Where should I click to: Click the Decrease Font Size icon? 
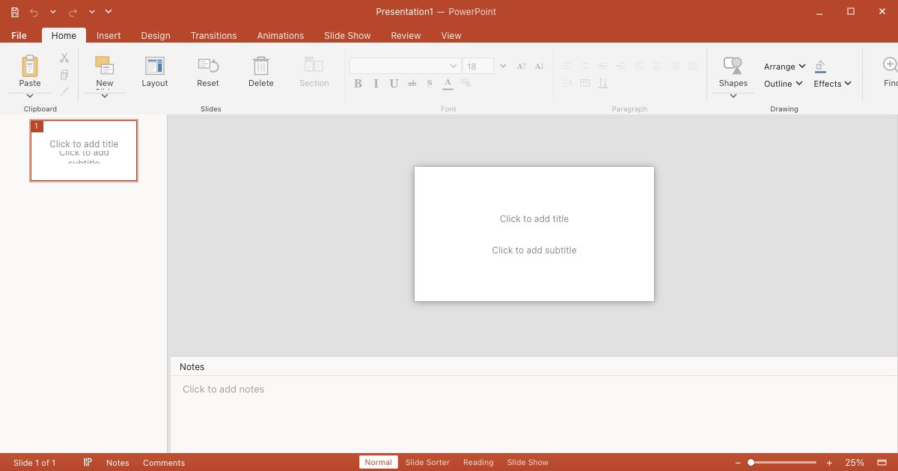(539, 66)
